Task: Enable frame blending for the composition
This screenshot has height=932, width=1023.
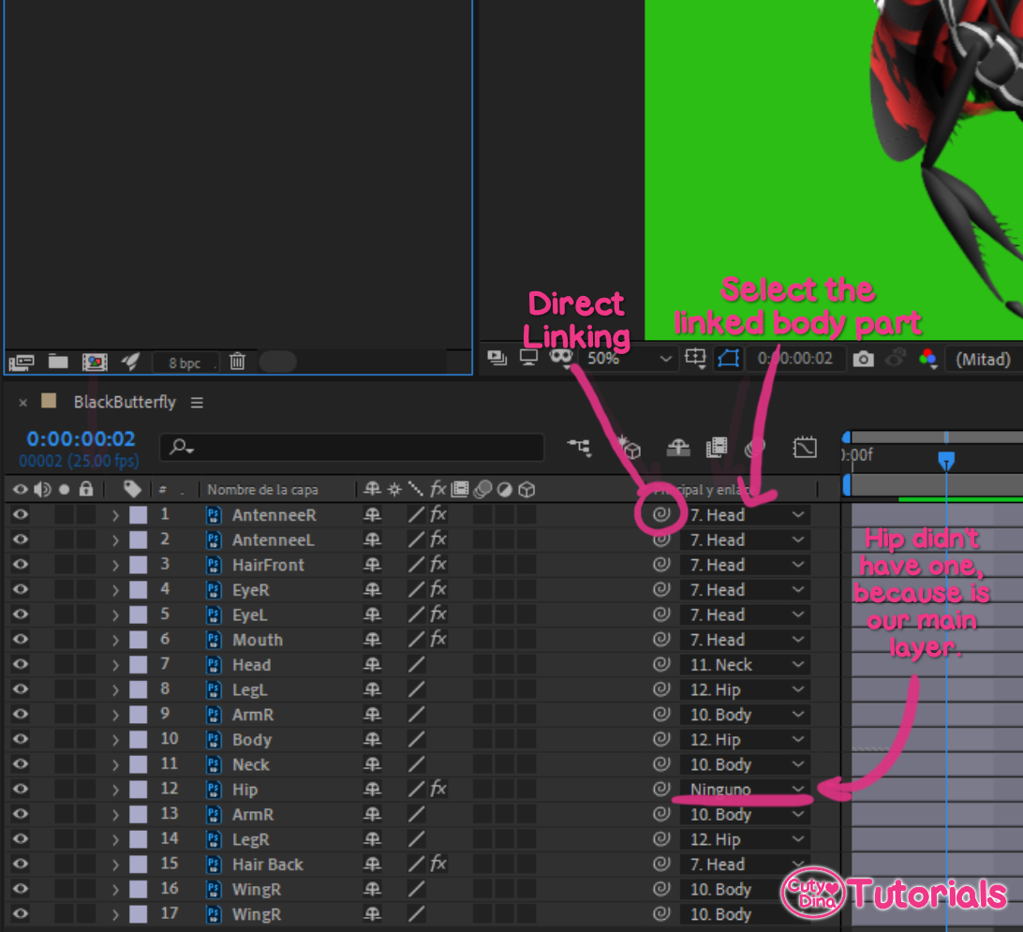Action: click(x=717, y=448)
